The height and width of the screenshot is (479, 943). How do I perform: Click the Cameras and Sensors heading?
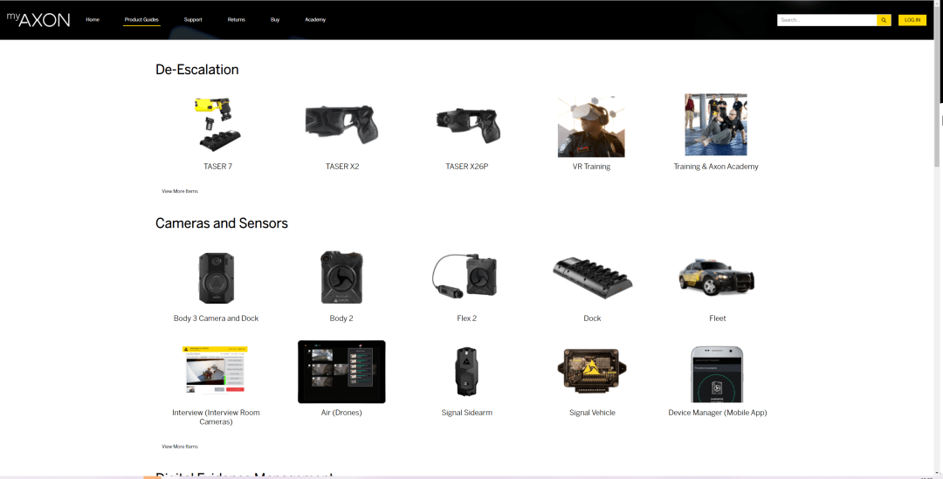222,223
